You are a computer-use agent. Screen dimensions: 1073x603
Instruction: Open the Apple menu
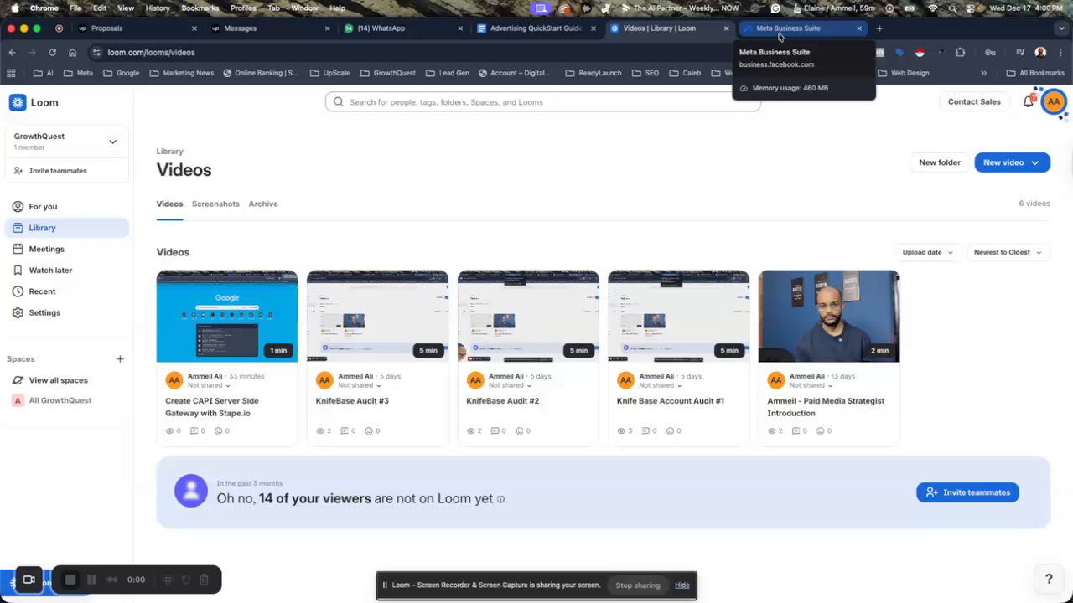pyautogui.click(x=14, y=8)
